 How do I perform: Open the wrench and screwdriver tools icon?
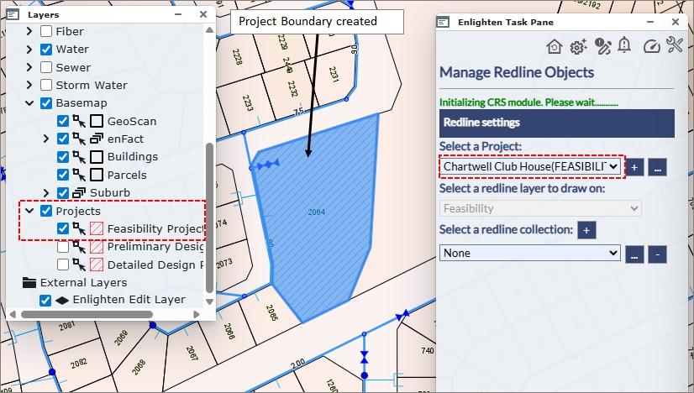pyautogui.click(x=675, y=45)
